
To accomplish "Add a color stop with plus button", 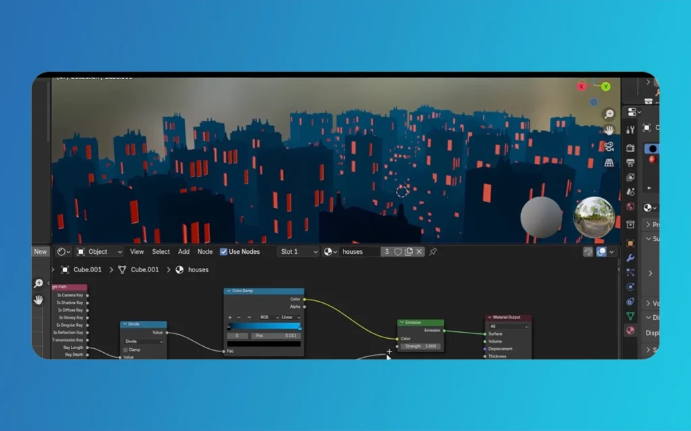I will (x=229, y=317).
